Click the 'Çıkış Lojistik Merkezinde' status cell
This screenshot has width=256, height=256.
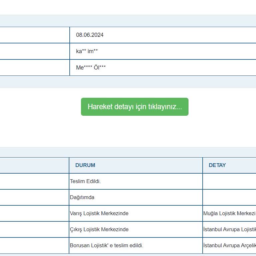click(99, 229)
